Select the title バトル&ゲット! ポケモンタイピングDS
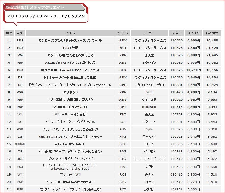225x193 pixels. 70,122
